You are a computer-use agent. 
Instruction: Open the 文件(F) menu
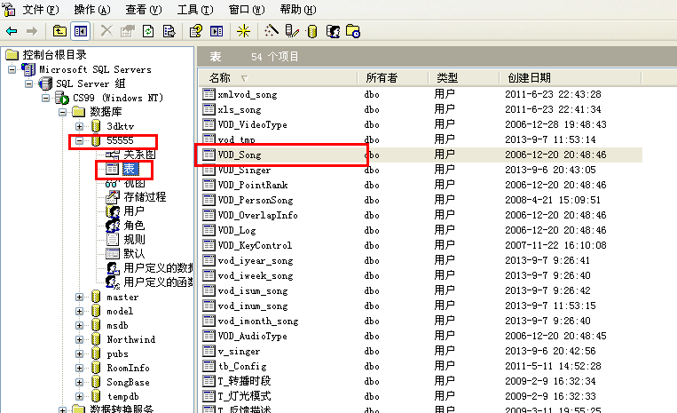[x=40, y=9]
